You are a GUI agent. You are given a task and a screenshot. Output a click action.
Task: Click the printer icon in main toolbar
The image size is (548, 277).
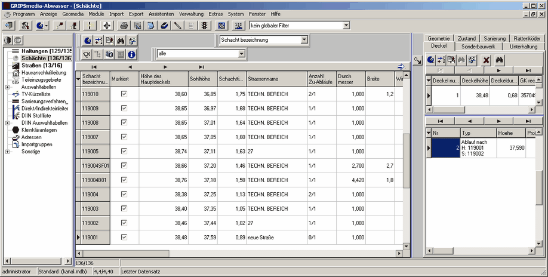(x=124, y=26)
